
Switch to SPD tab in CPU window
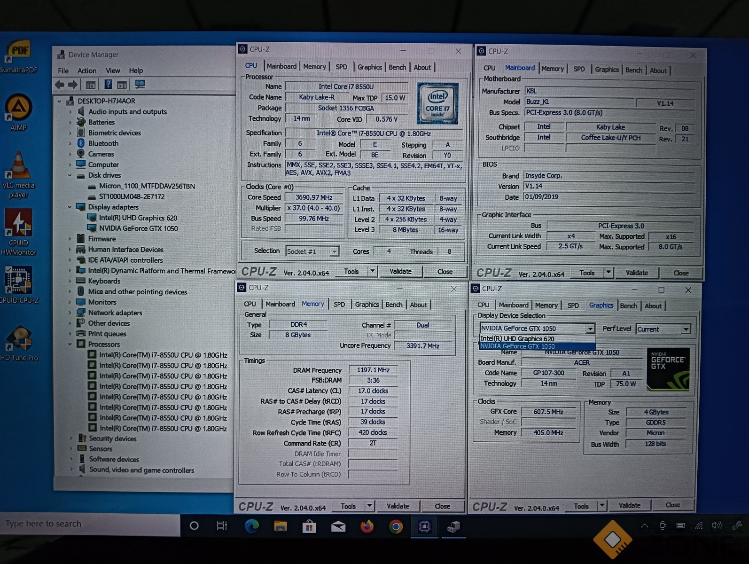point(342,67)
